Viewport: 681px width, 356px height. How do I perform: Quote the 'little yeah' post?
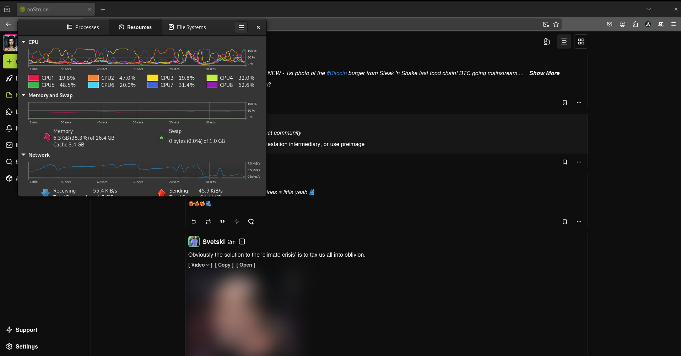(x=222, y=222)
